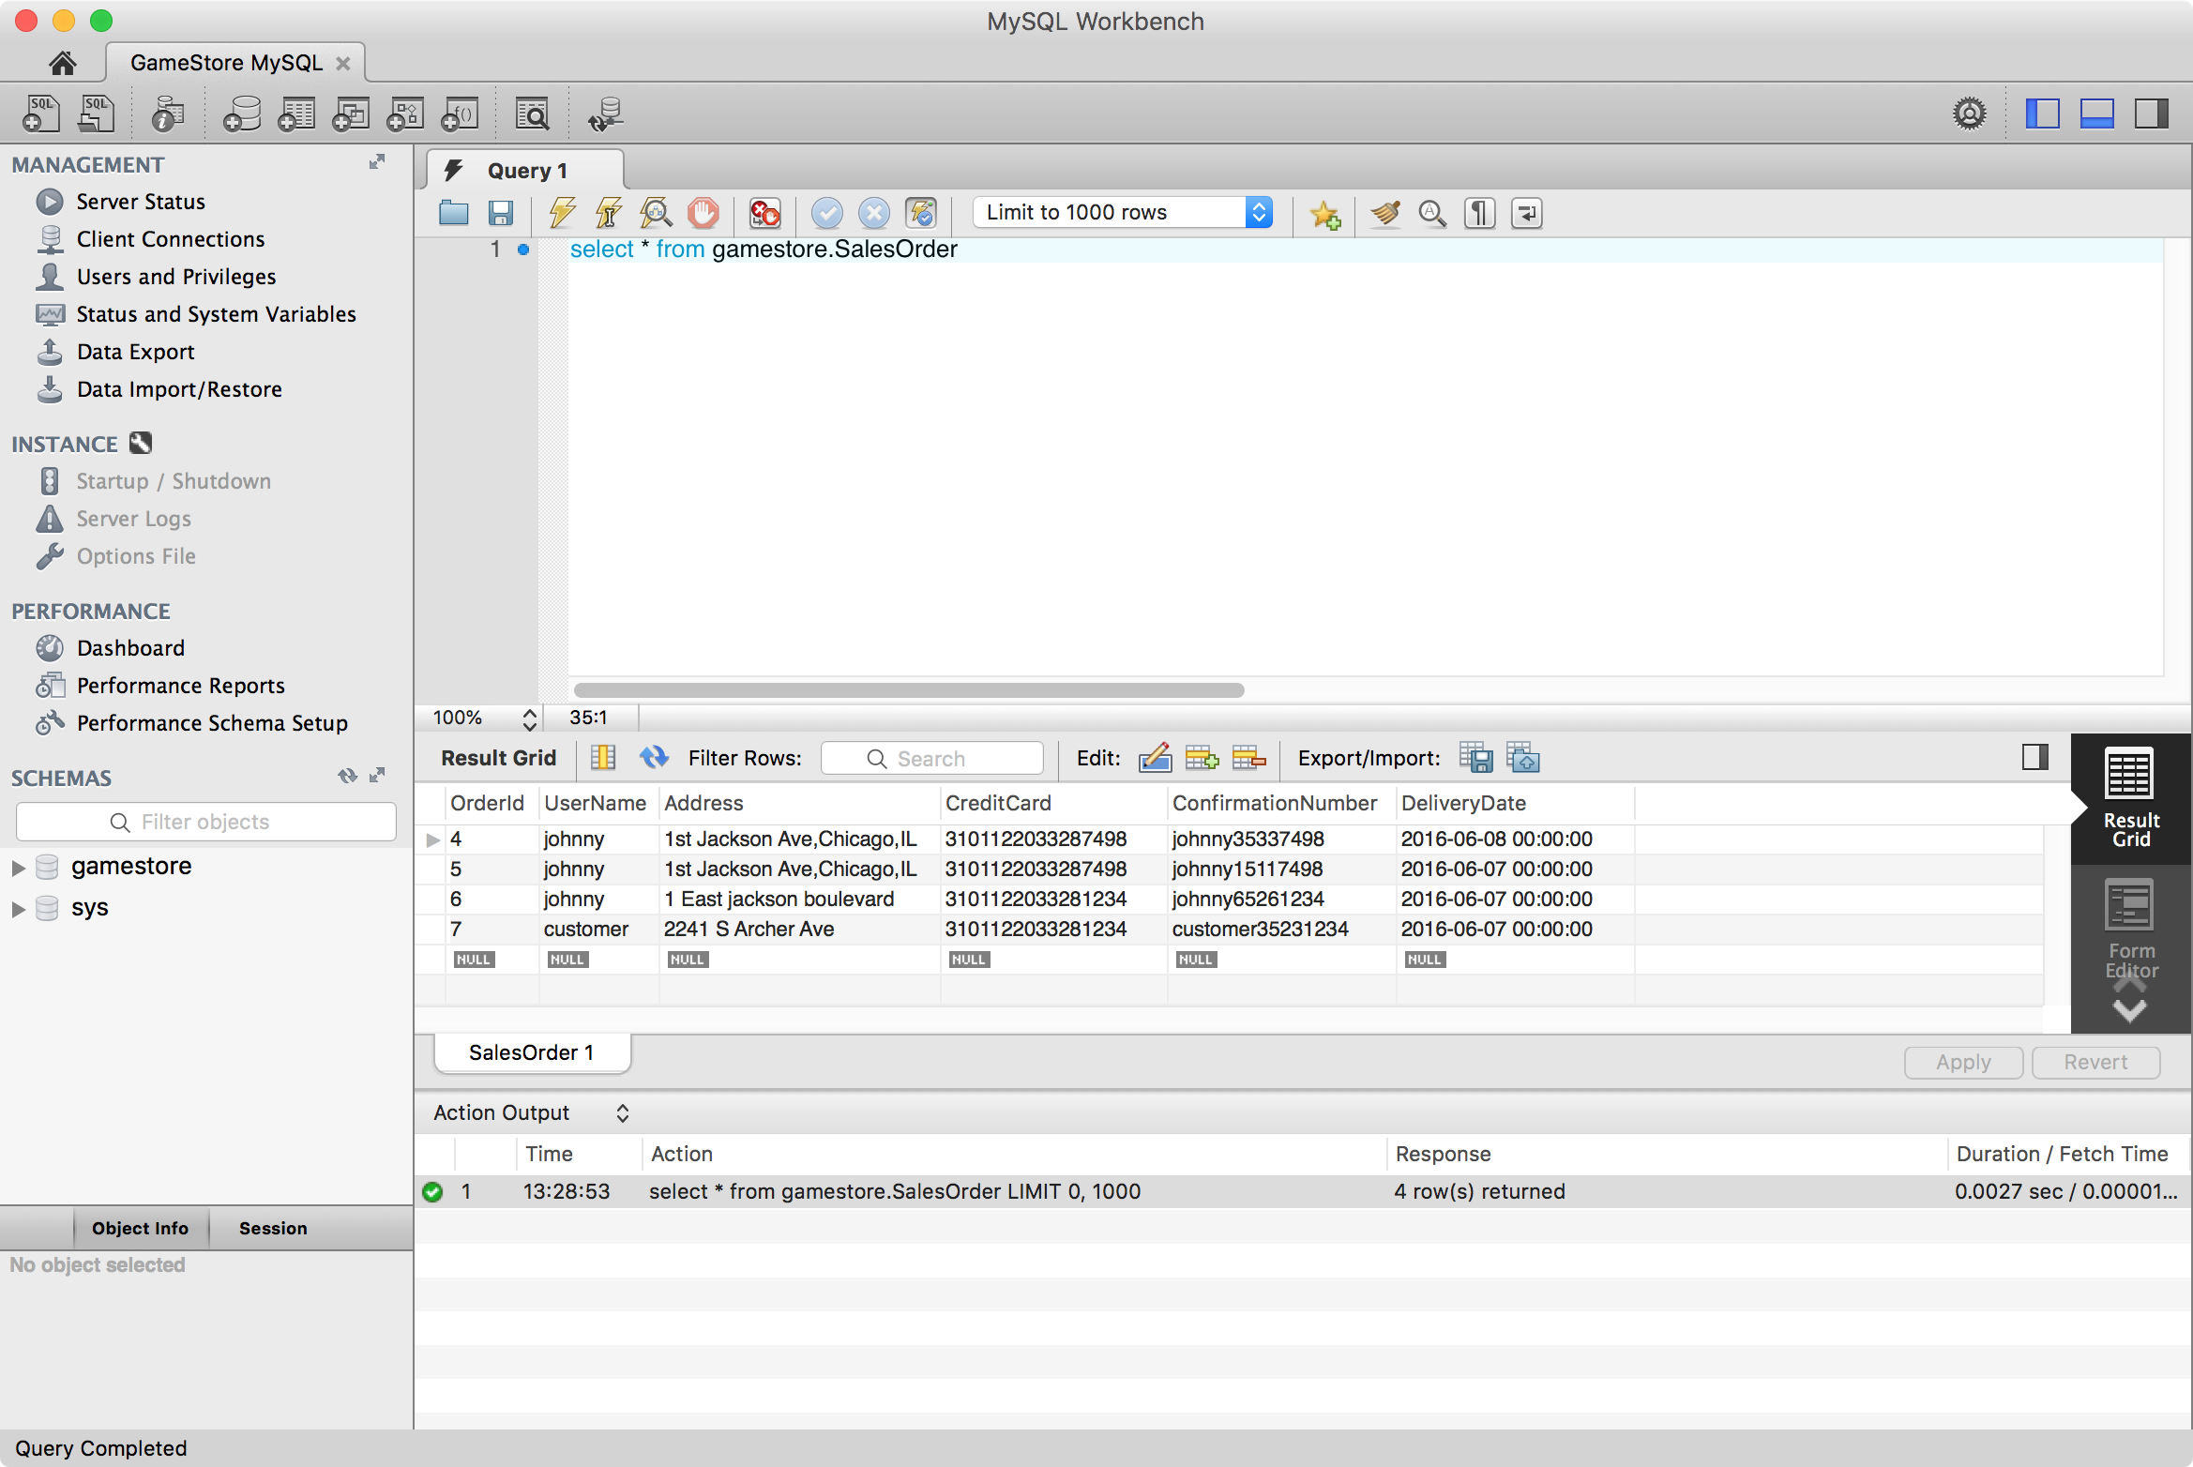Commit transaction checkmark icon

click(827, 213)
